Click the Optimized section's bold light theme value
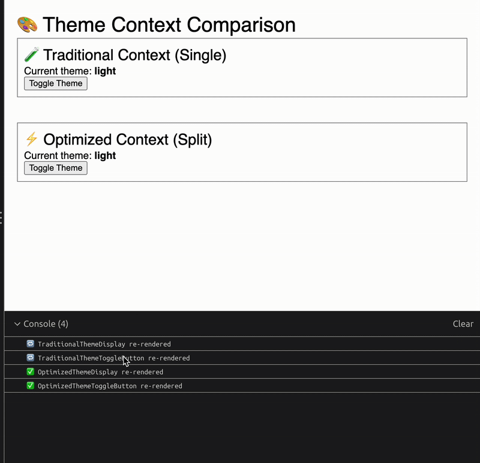 (x=105, y=155)
